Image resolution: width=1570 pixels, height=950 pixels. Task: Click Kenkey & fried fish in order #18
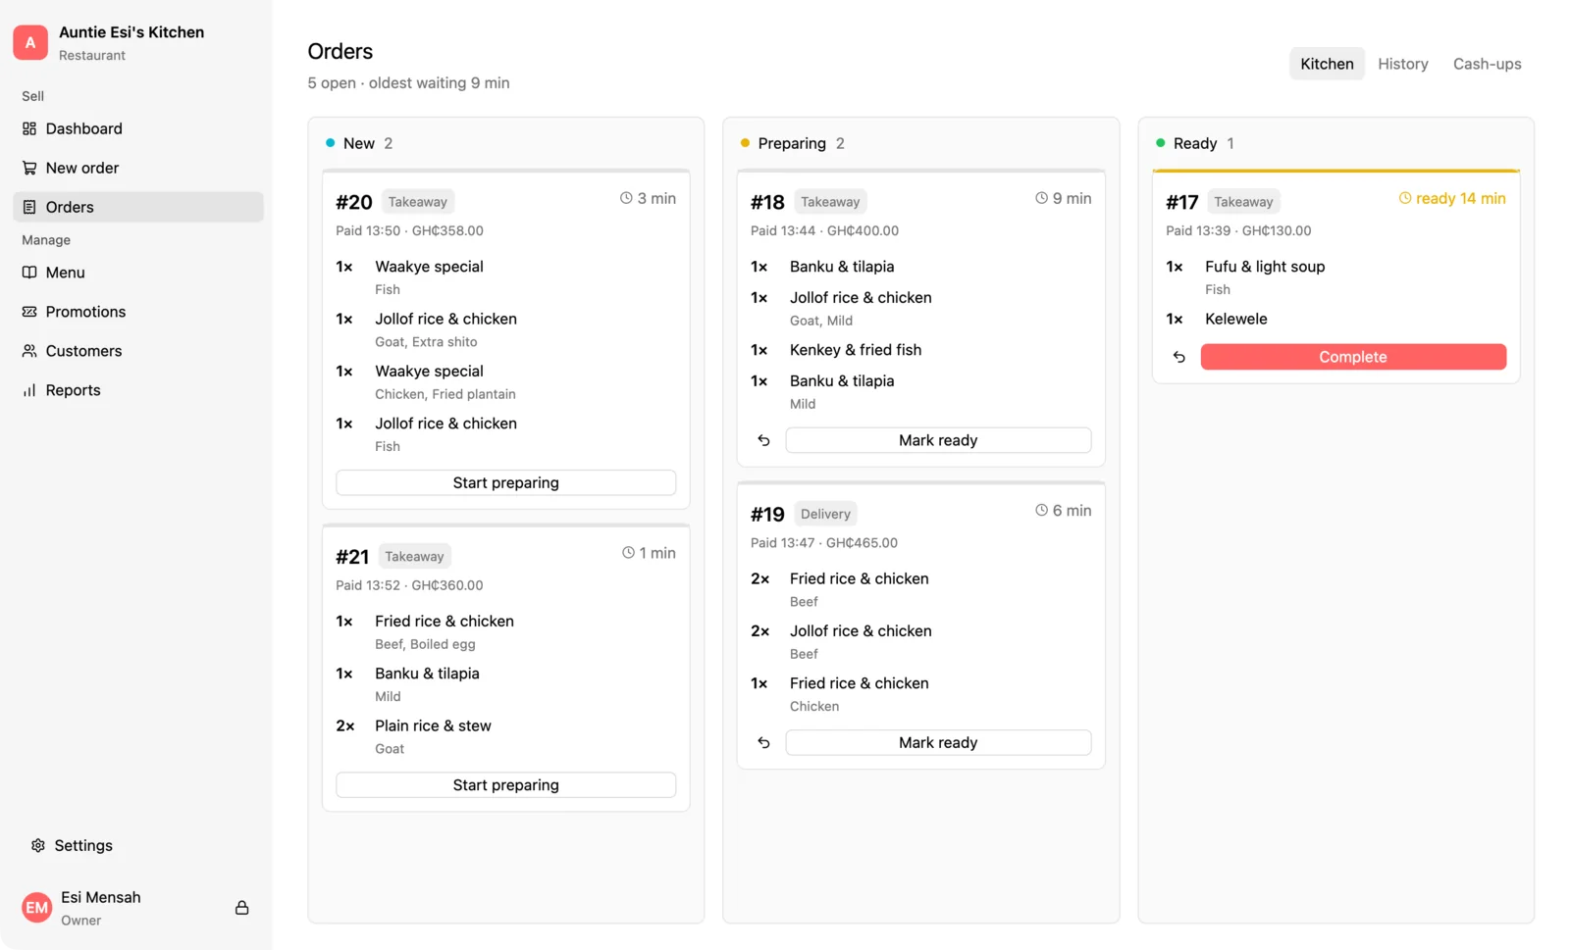(856, 350)
